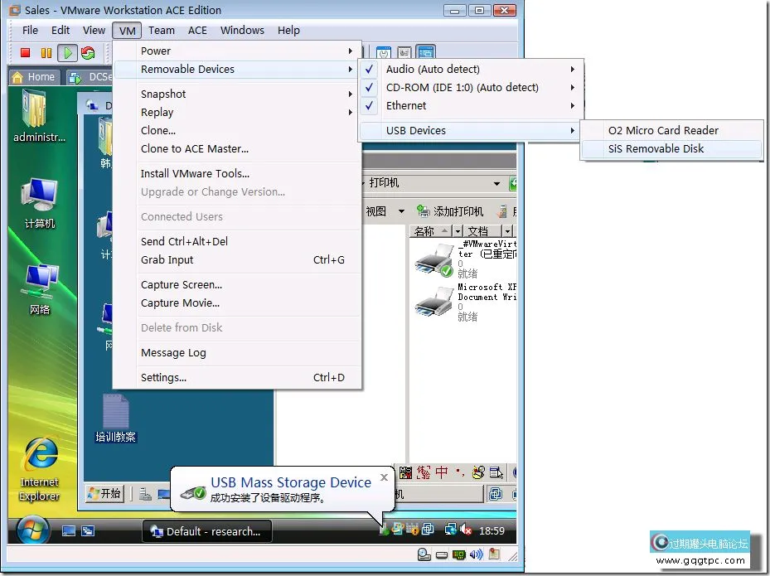Choose Install VMware Tools menu item
The image size is (770, 576).
pyautogui.click(x=195, y=174)
